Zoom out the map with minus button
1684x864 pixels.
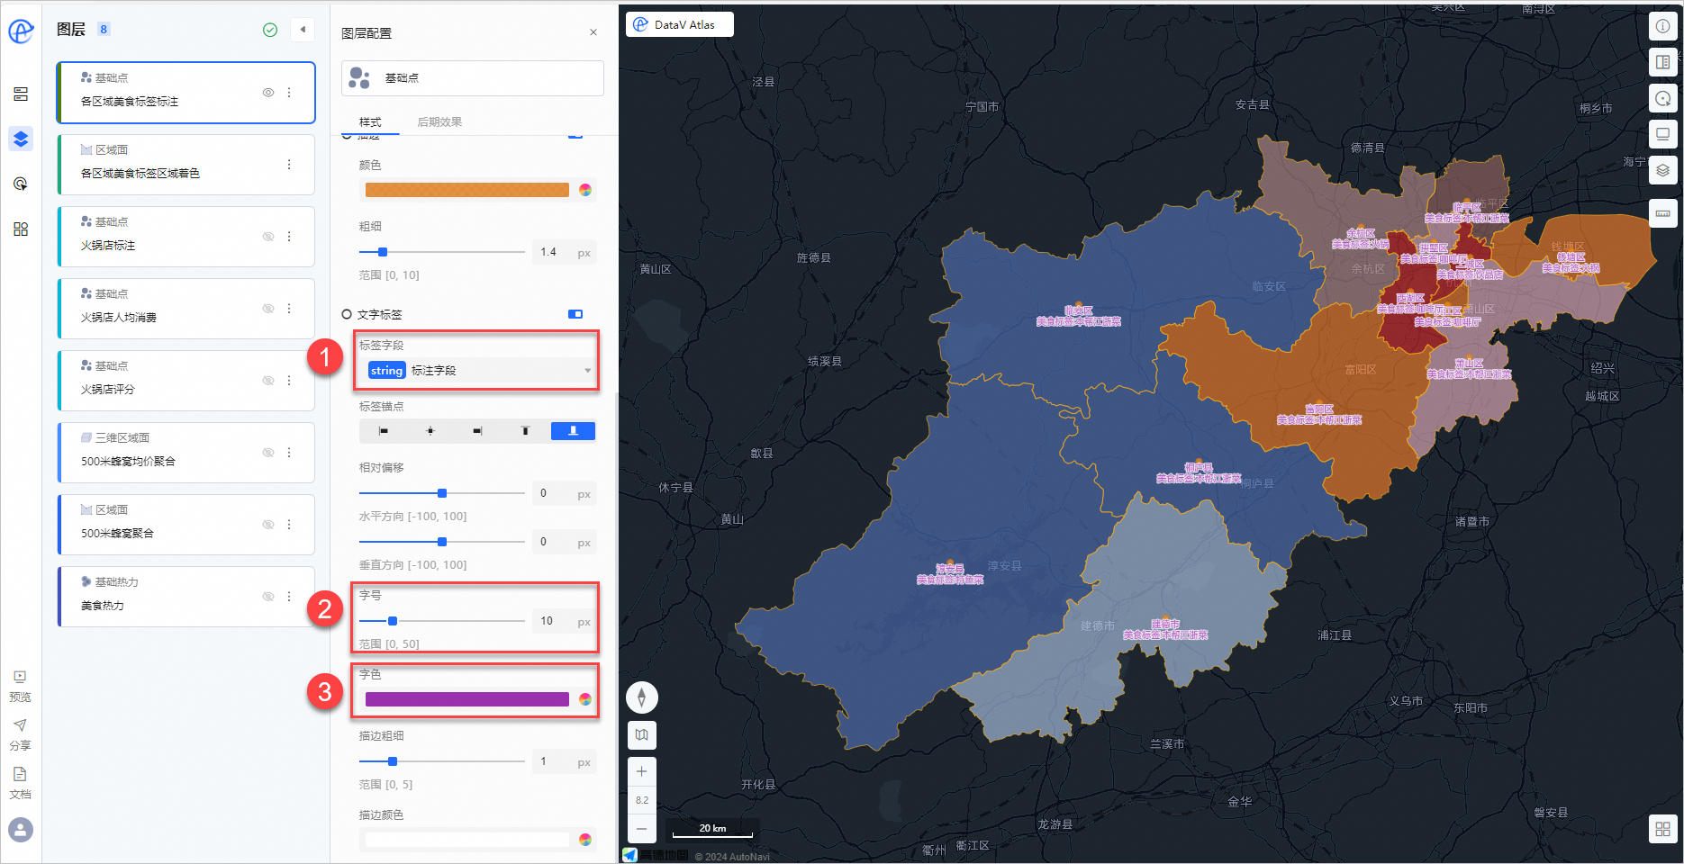[x=641, y=828]
